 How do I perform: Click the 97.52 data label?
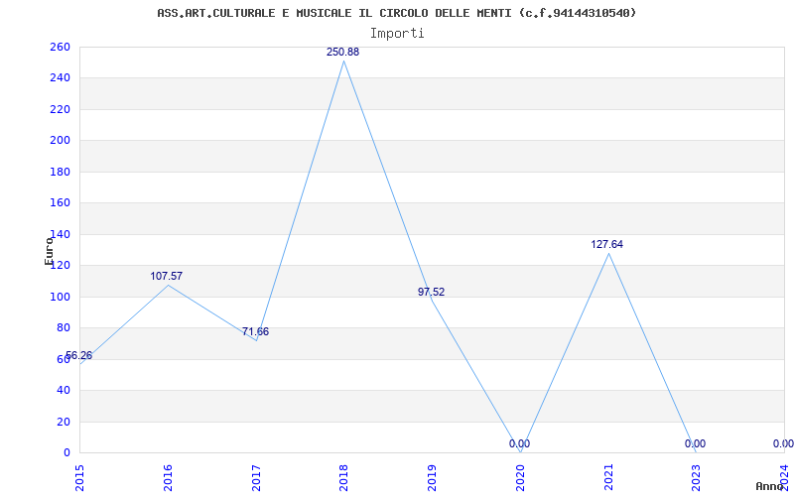(431, 292)
